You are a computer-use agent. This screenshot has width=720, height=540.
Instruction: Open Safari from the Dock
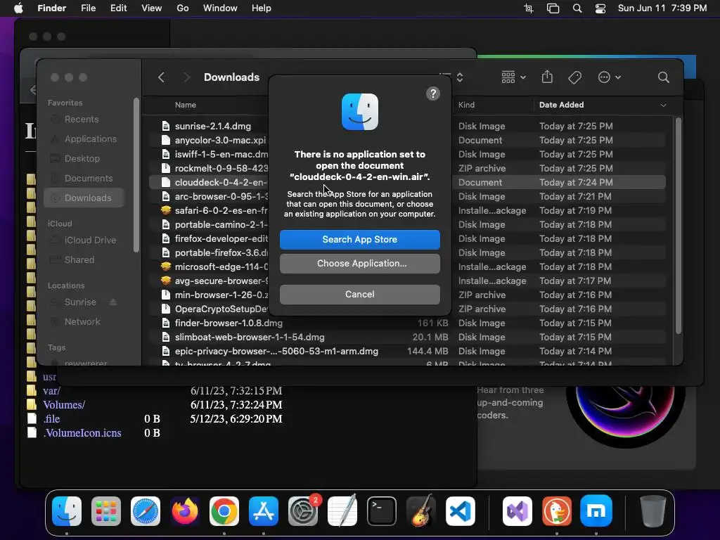pos(146,511)
